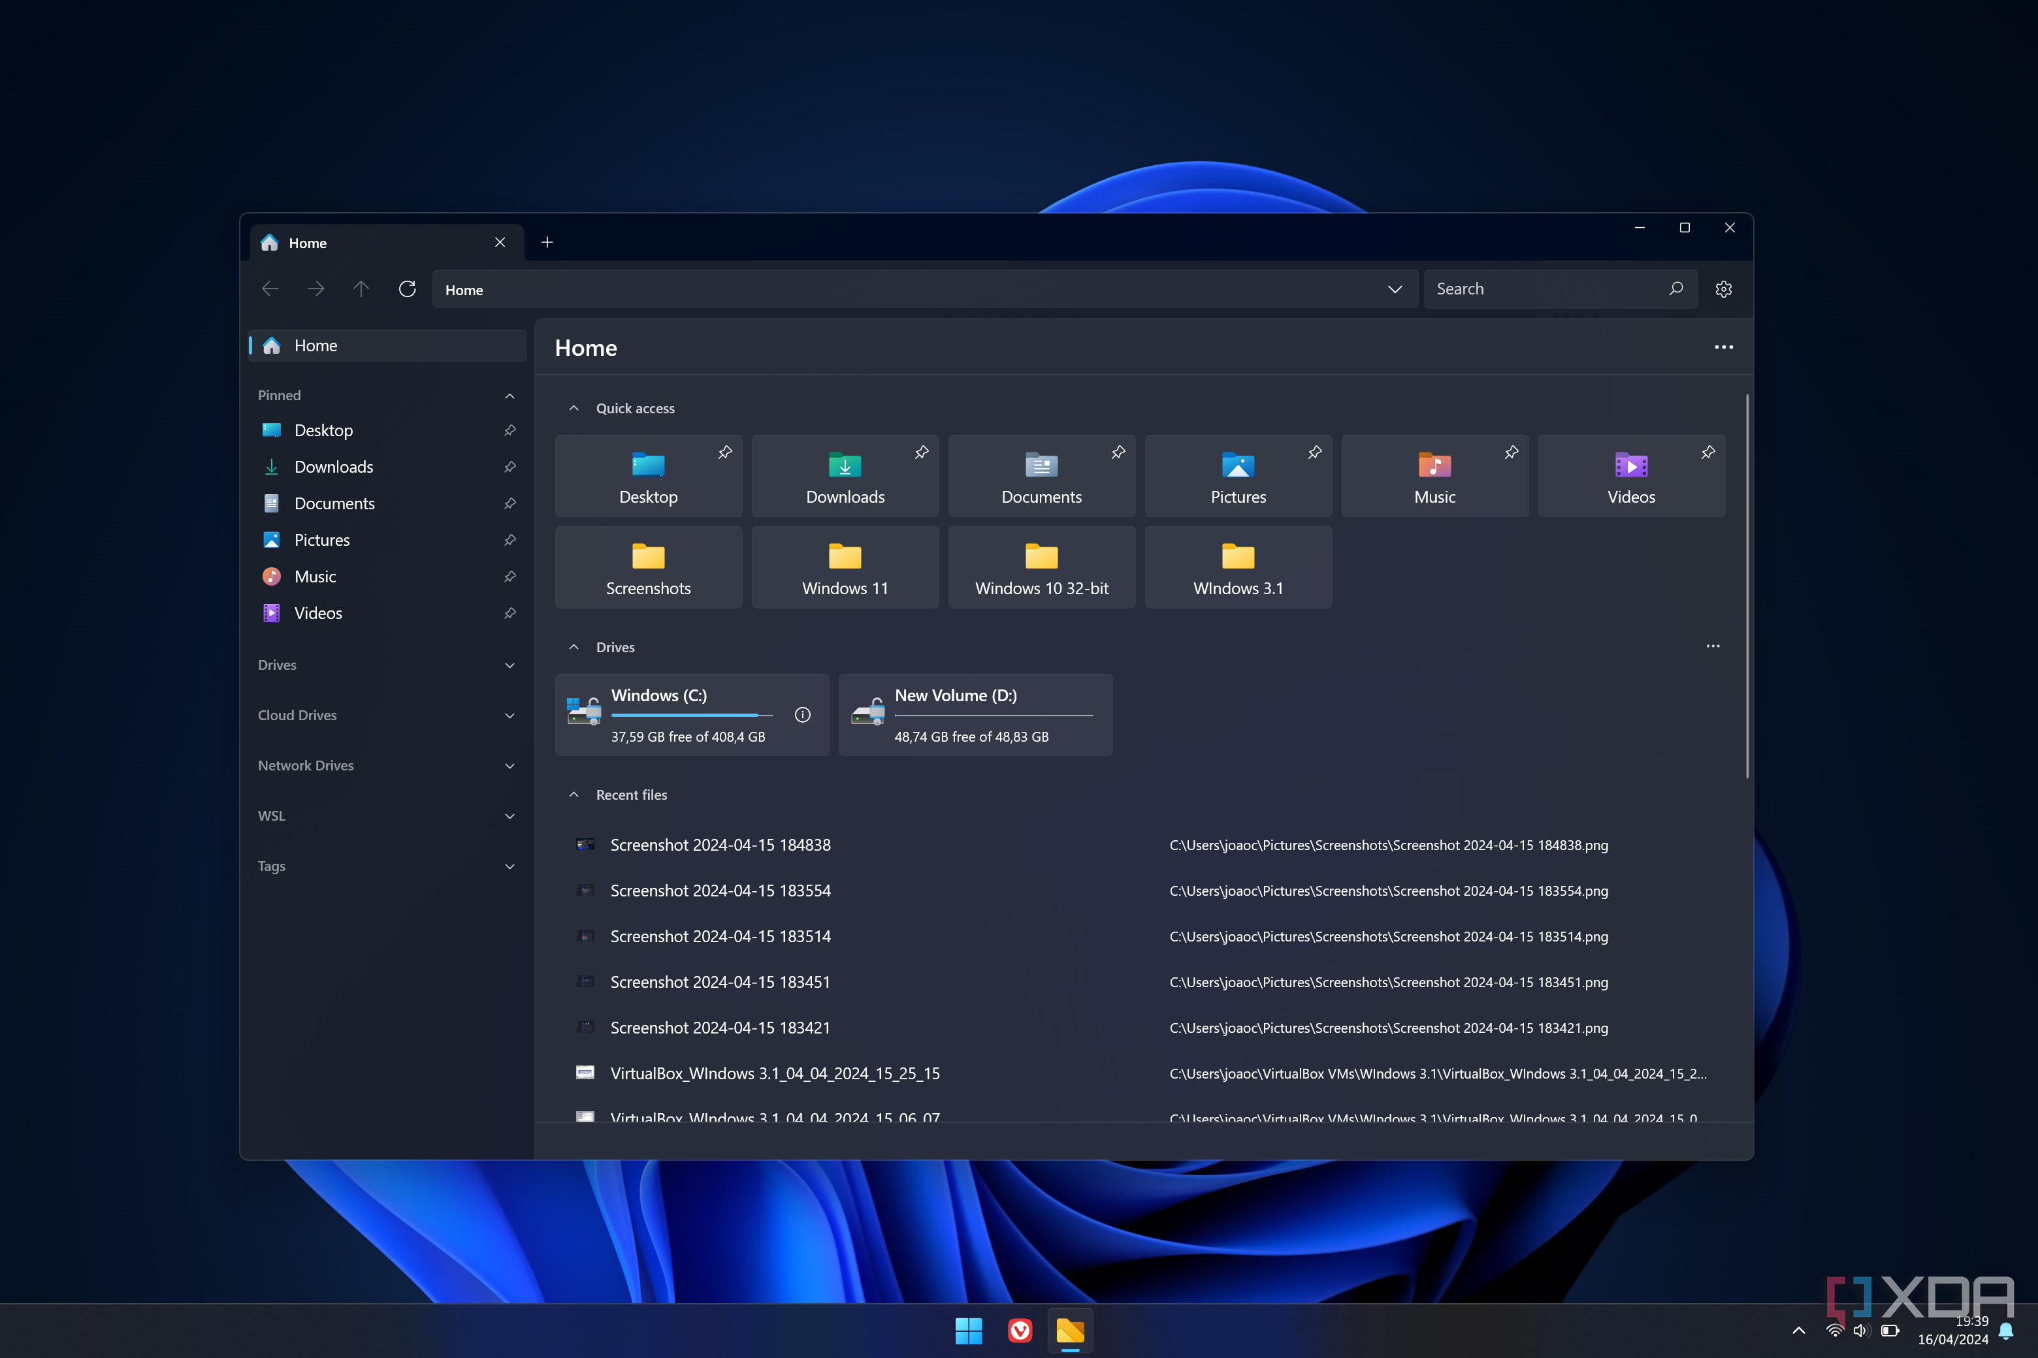This screenshot has height=1358, width=2038.
Task: Click the Forward navigation arrow
Action: point(315,289)
